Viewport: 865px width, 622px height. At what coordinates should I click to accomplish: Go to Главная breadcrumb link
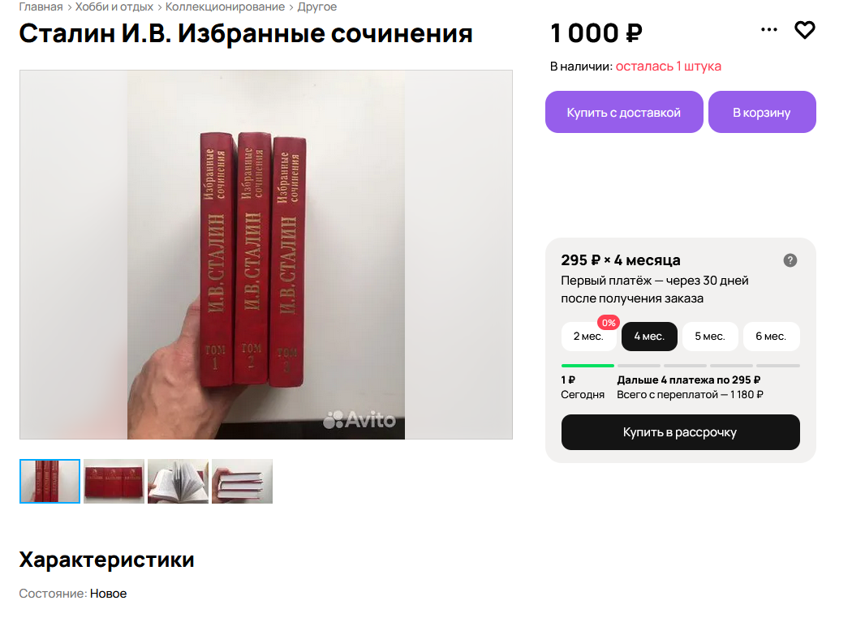[41, 7]
